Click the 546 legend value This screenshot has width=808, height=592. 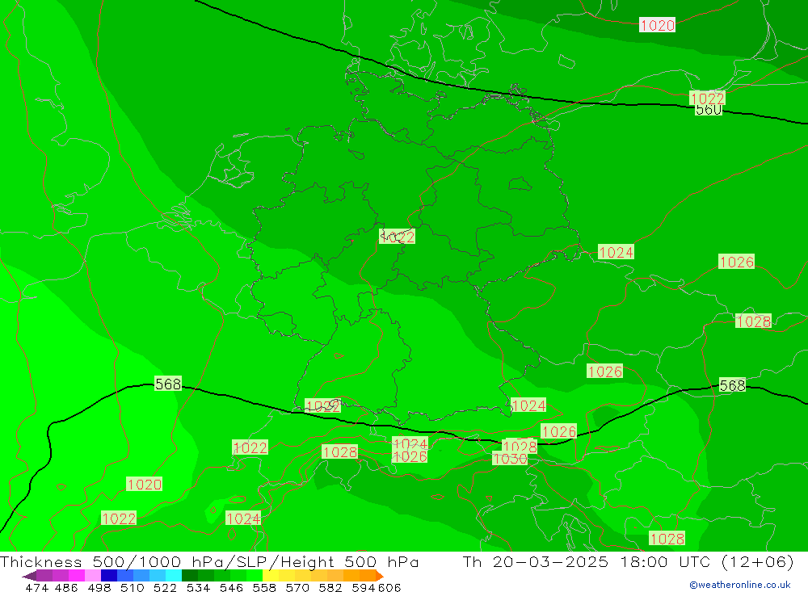[x=231, y=587]
